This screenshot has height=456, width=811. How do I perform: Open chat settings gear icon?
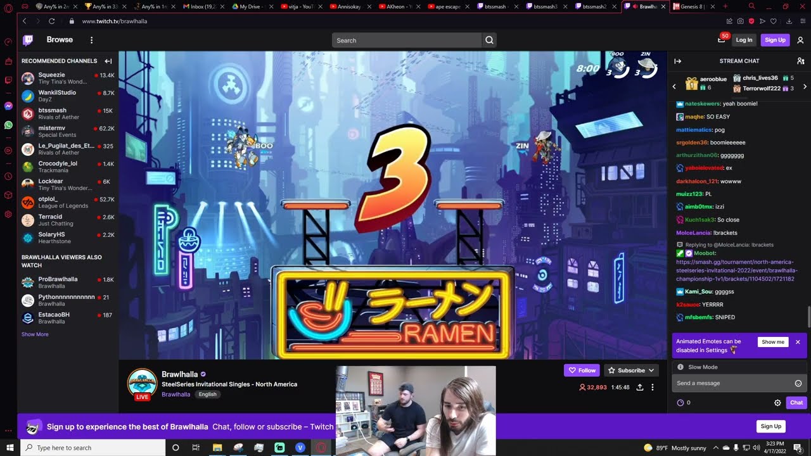[x=777, y=403]
